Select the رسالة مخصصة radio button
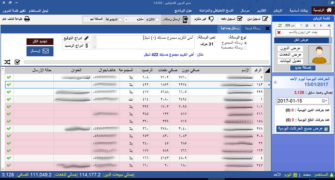The image size is (335, 180). (x=245, y=48)
